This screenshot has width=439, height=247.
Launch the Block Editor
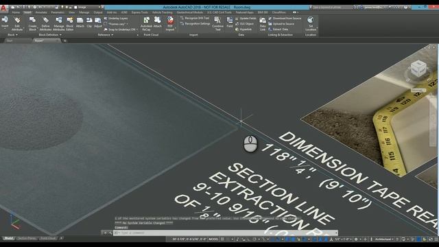point(70,23)
